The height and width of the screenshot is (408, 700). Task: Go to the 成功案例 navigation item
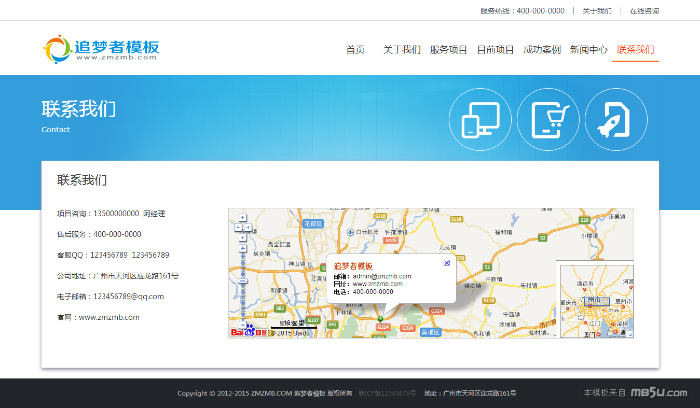[x=542, y=50]
